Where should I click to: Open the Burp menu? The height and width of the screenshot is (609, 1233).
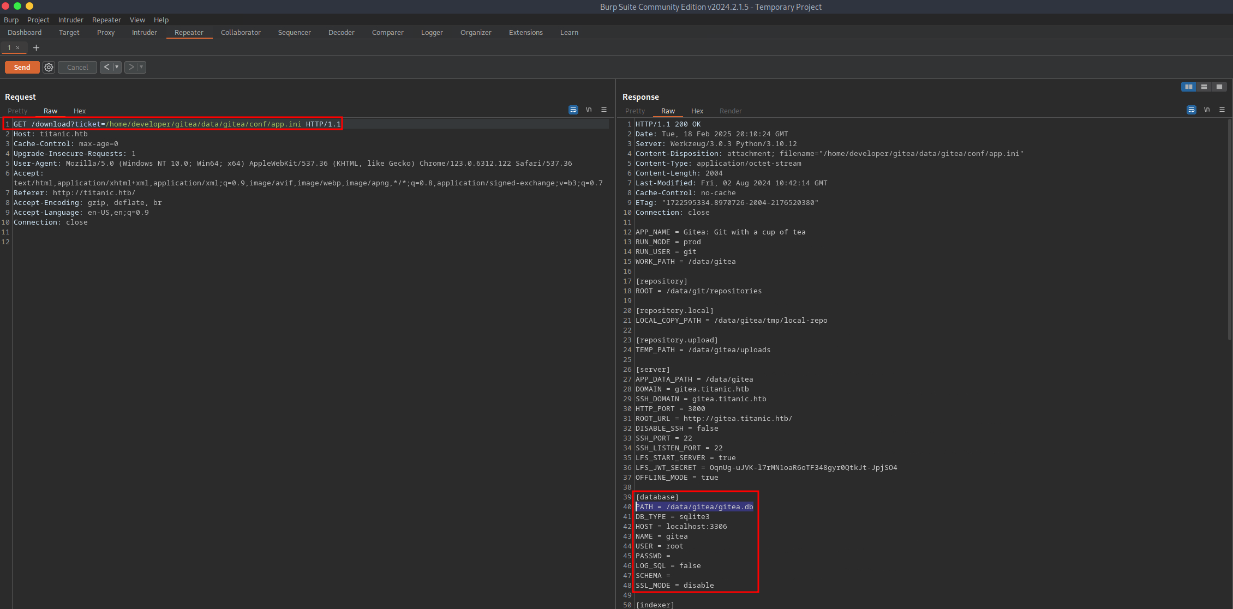(11, 20)
